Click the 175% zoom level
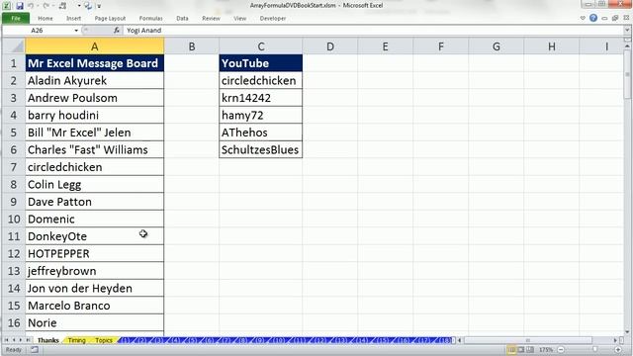Image resolution: width=633 pixels, height=356 pixels. pos(546,349)
